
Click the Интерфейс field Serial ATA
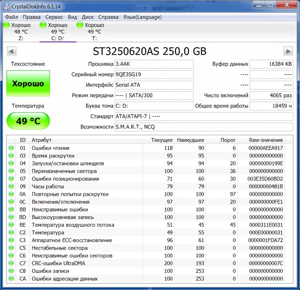click(154, 85)
